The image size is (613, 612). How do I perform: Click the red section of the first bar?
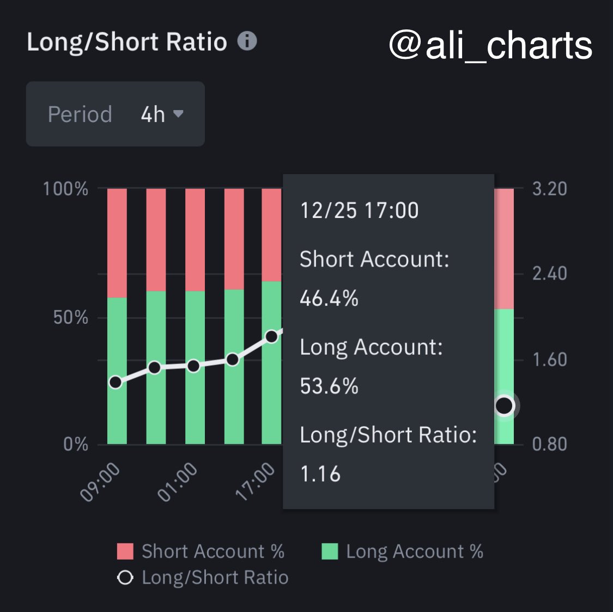coord(117,243)
